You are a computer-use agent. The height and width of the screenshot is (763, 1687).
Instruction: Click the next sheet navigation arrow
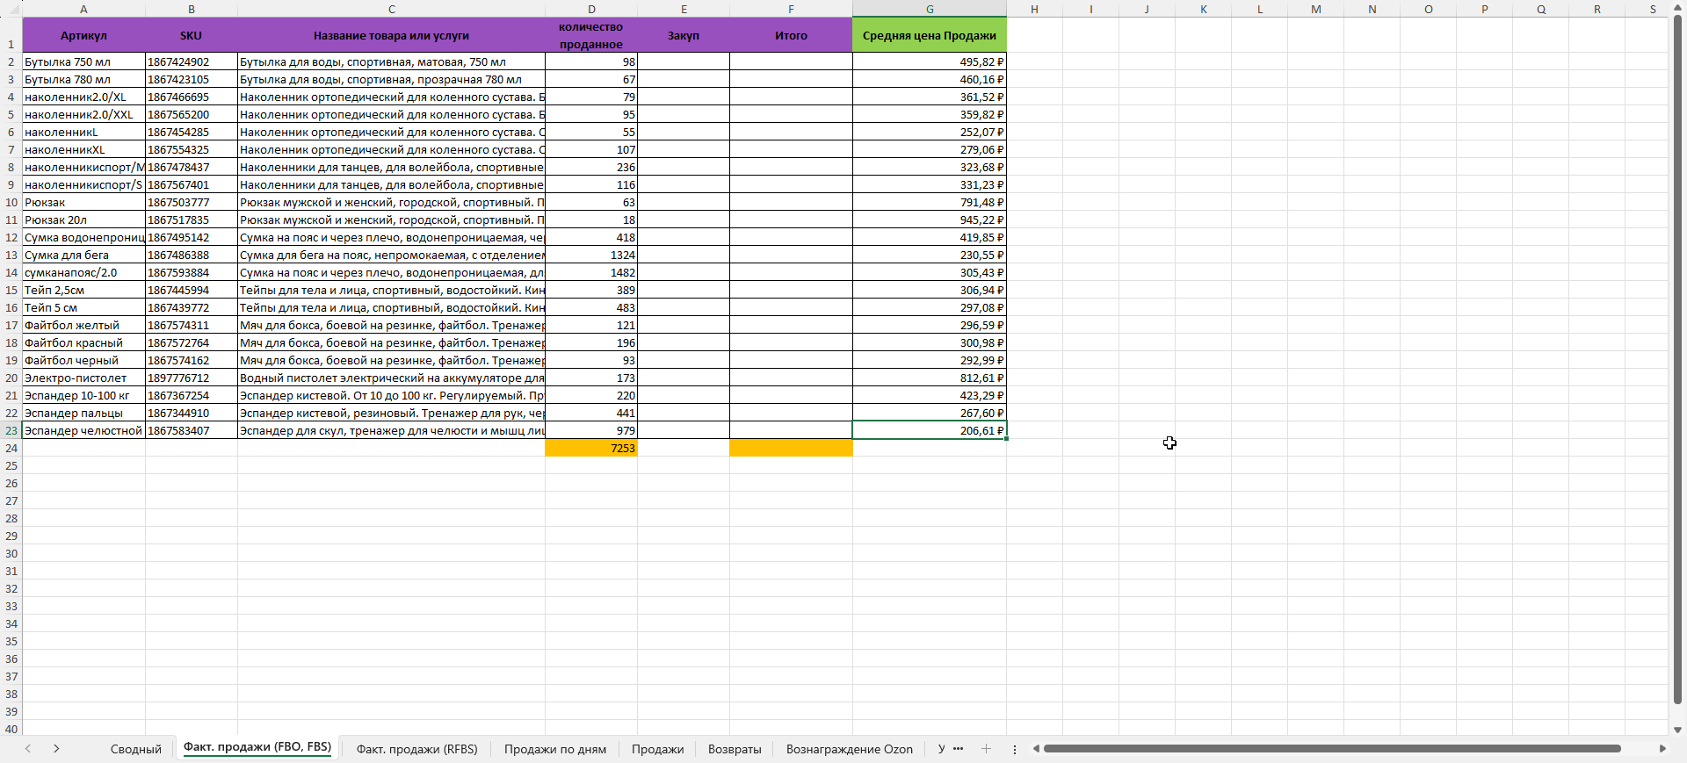click(56, 749)
